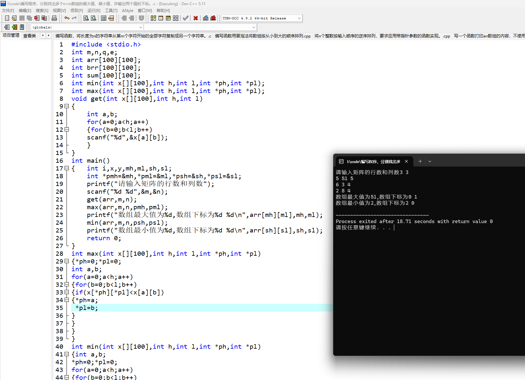This screenshot has height=380, width=525.
Task: Stop execution with the red X icon
Action: click(196, 18)
